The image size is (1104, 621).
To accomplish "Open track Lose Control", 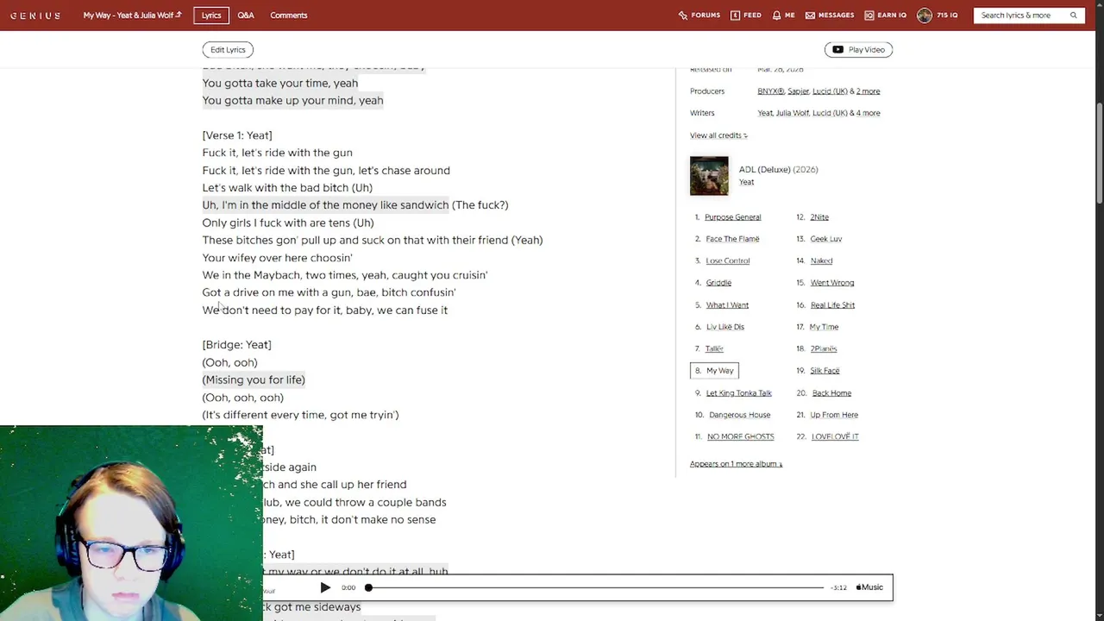I will click(x=728, y=261).
